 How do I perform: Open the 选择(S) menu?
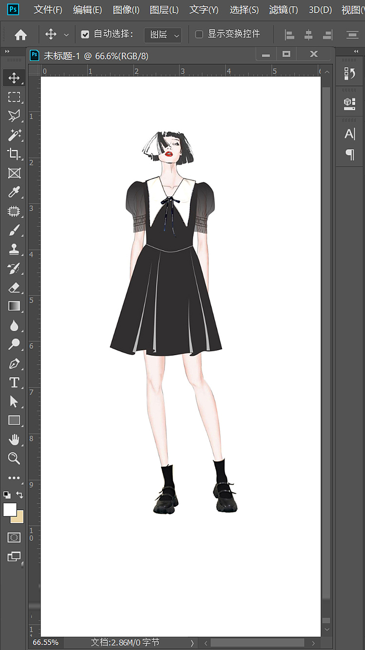pyautogui.click(x=244, y=10)
